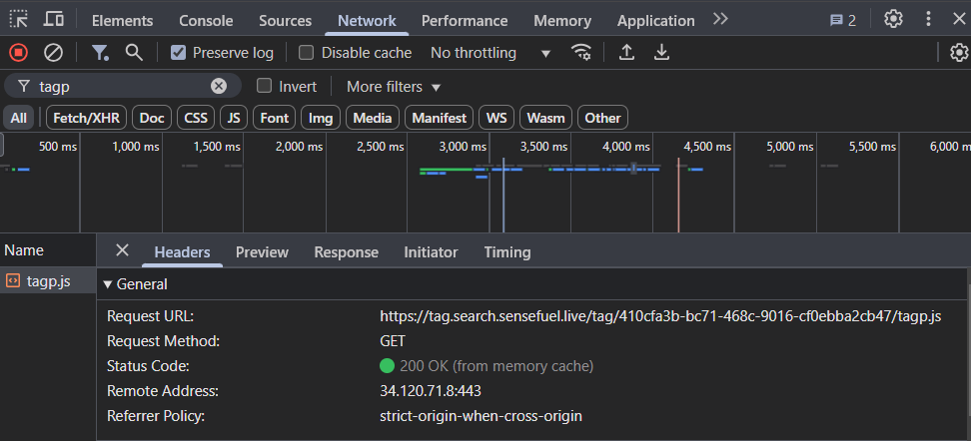Toggle the filter funnel icon
The width and height of the screenshot is (971, 441).
(x=100, y=53)
